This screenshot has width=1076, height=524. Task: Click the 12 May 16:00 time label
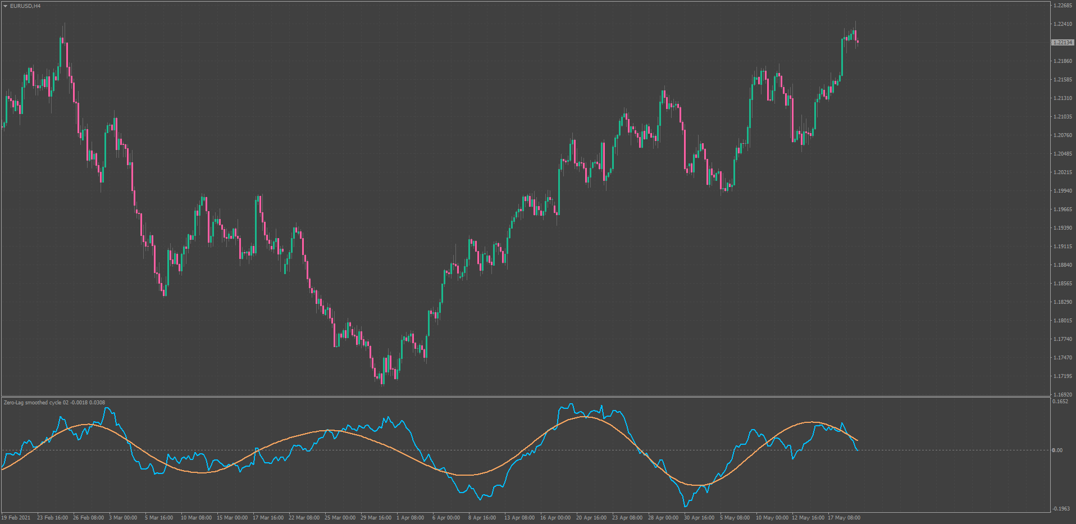pos(808,518)
